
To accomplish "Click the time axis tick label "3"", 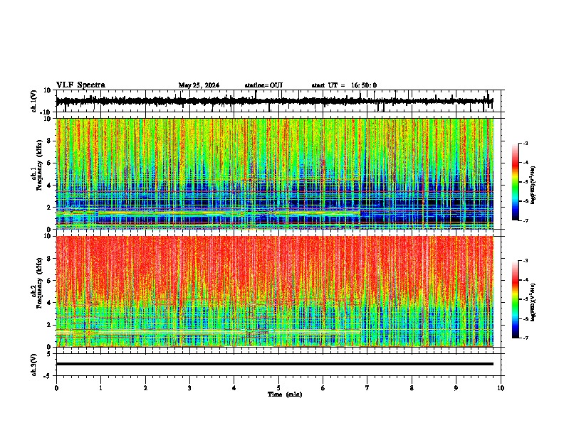I will (189, 388).
